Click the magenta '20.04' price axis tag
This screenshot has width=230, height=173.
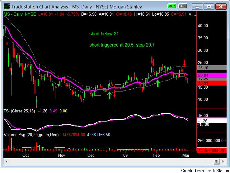212,75
